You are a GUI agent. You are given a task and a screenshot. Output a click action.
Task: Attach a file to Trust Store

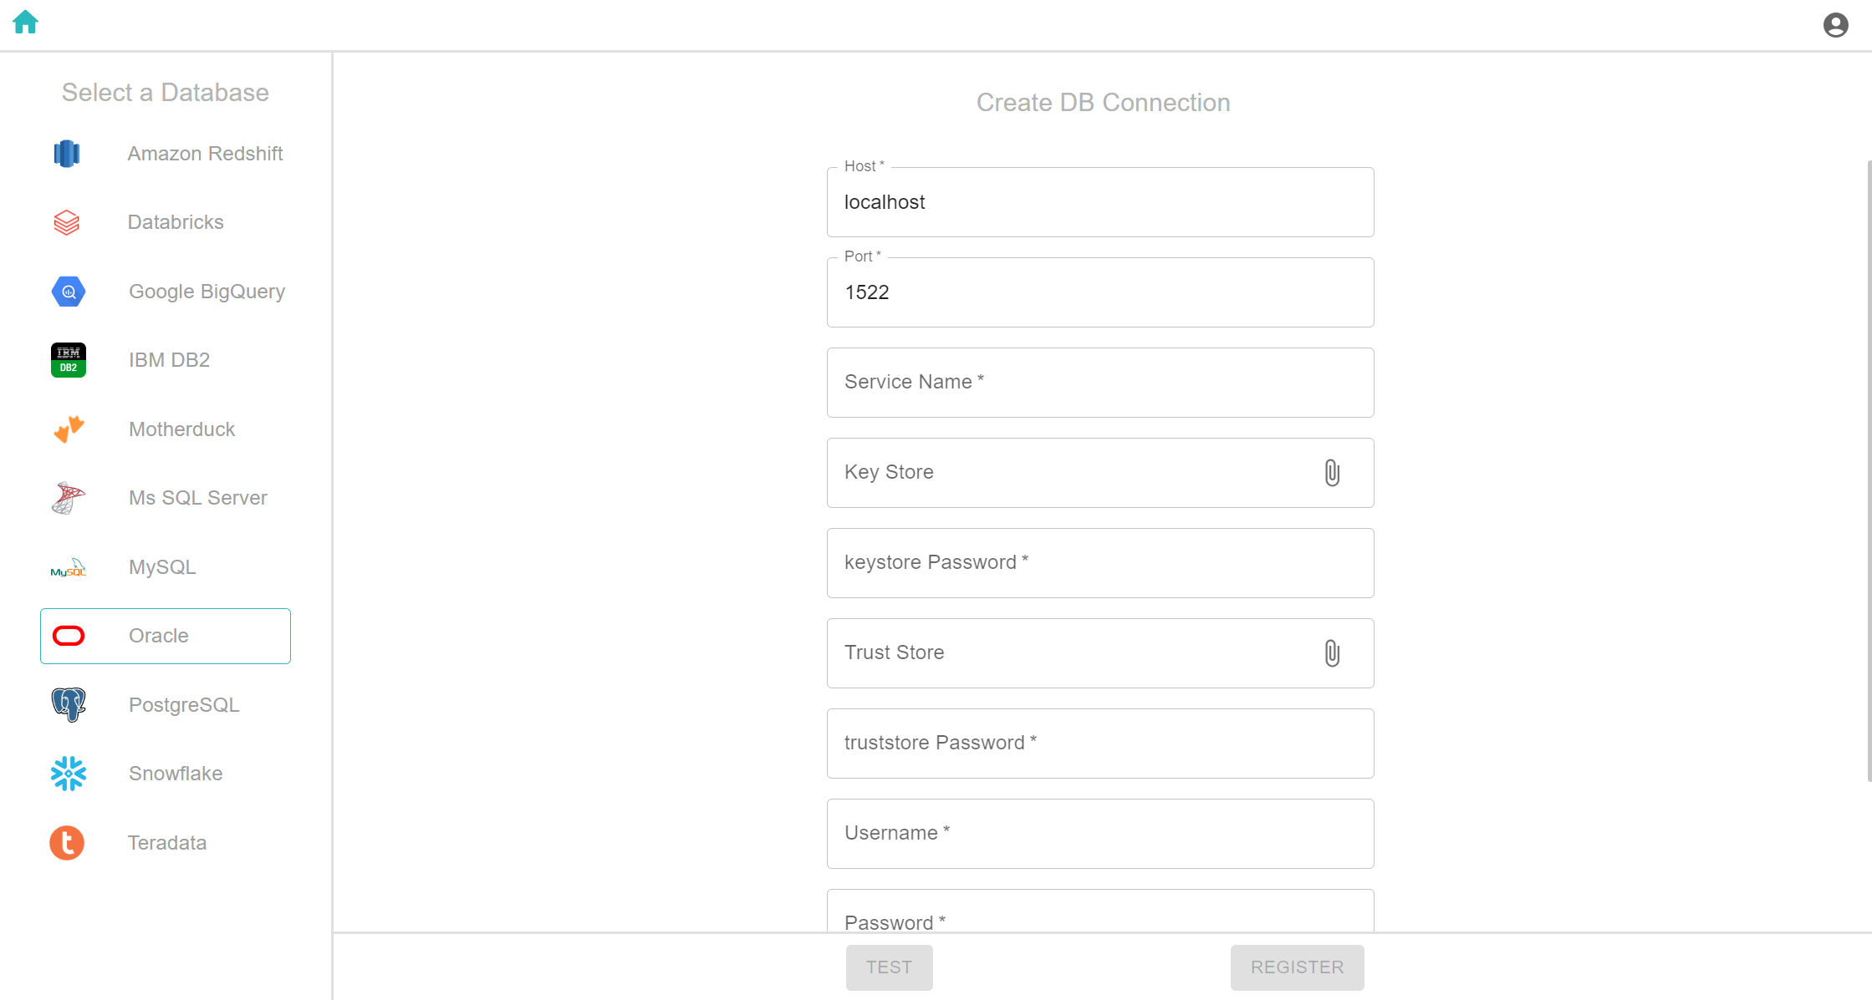(1332, 653)
